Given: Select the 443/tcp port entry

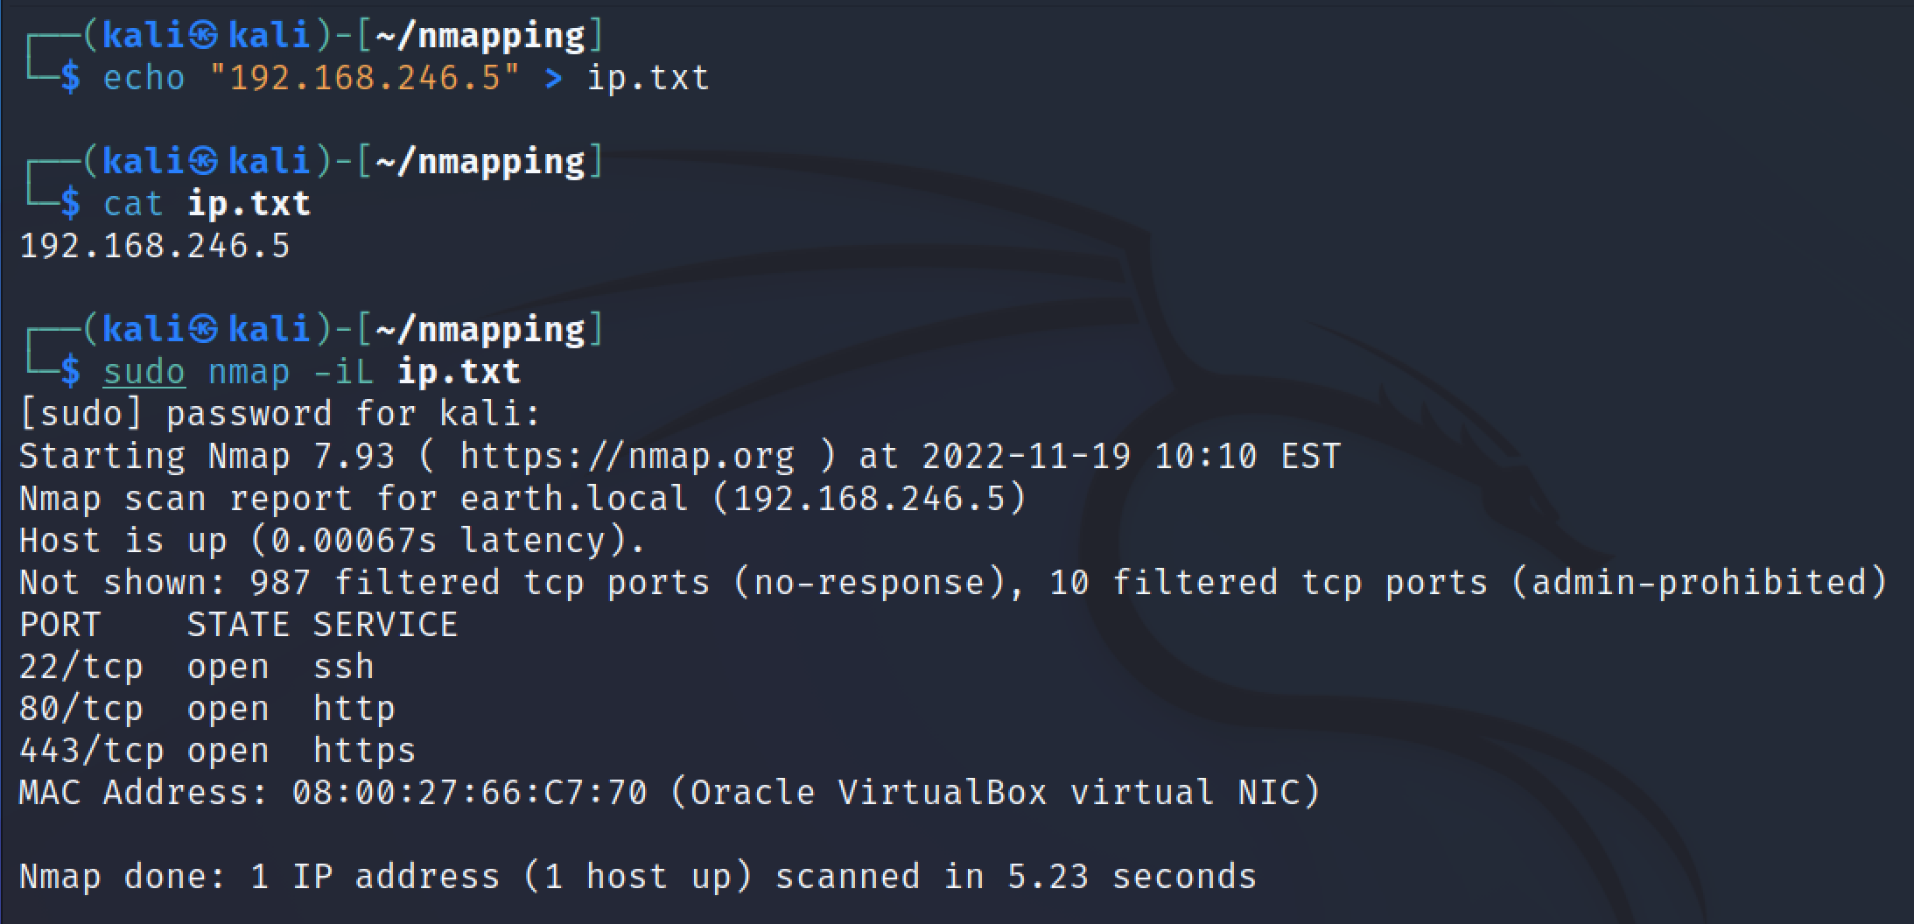Looking at the screenshot, I should click(x=91, y=751).
